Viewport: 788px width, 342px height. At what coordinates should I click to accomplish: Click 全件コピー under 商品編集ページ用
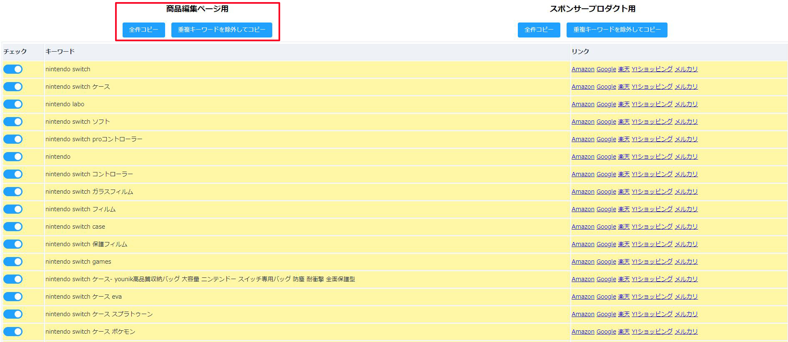[143, 30]
